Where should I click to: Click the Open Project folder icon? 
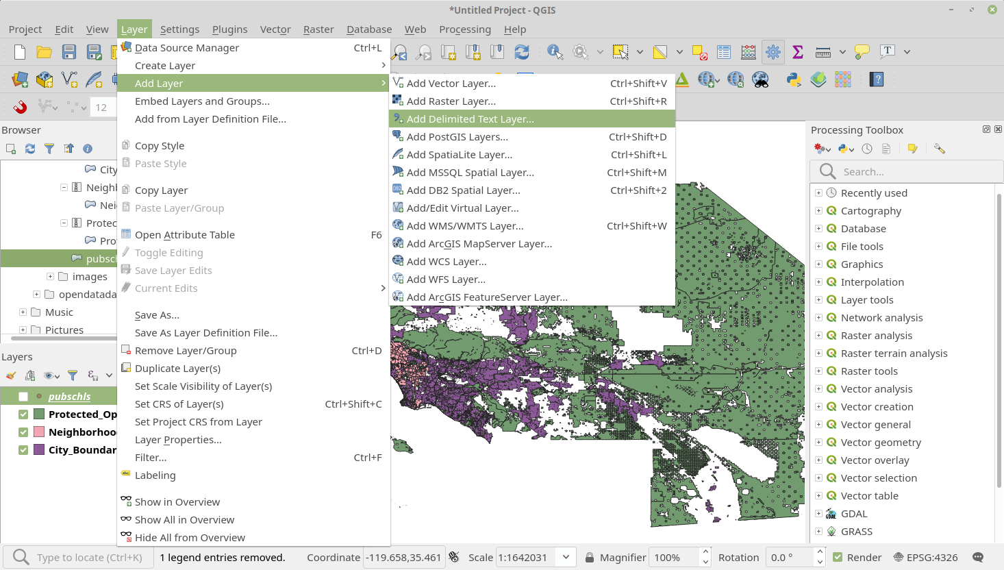tap(45, 52)
